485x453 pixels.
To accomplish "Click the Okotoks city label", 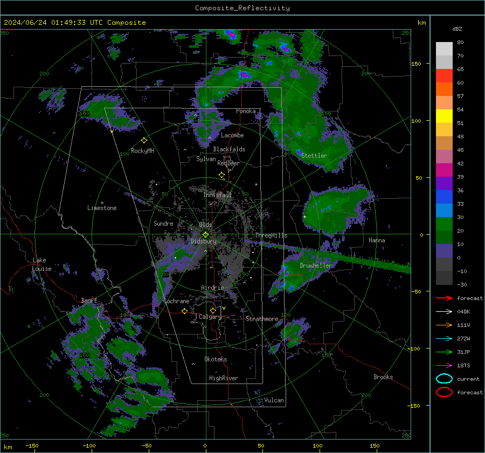I will tap(216, 359).
